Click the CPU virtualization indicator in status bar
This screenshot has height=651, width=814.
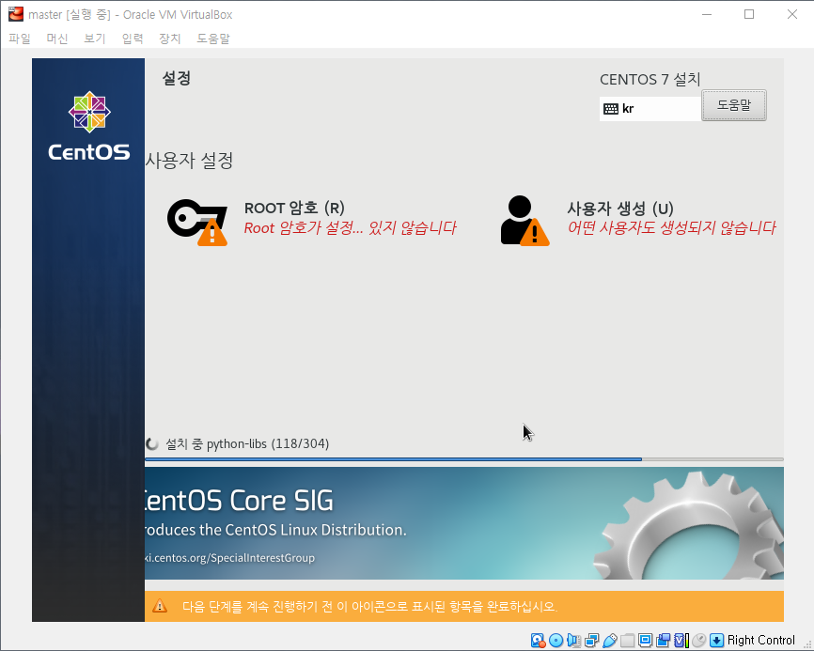click(x=681, y=640)
